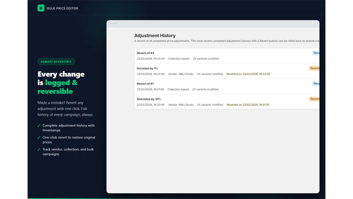Click the 'logged & reversible' green headline text
353x199 pixels.
(x=57, y=87)
